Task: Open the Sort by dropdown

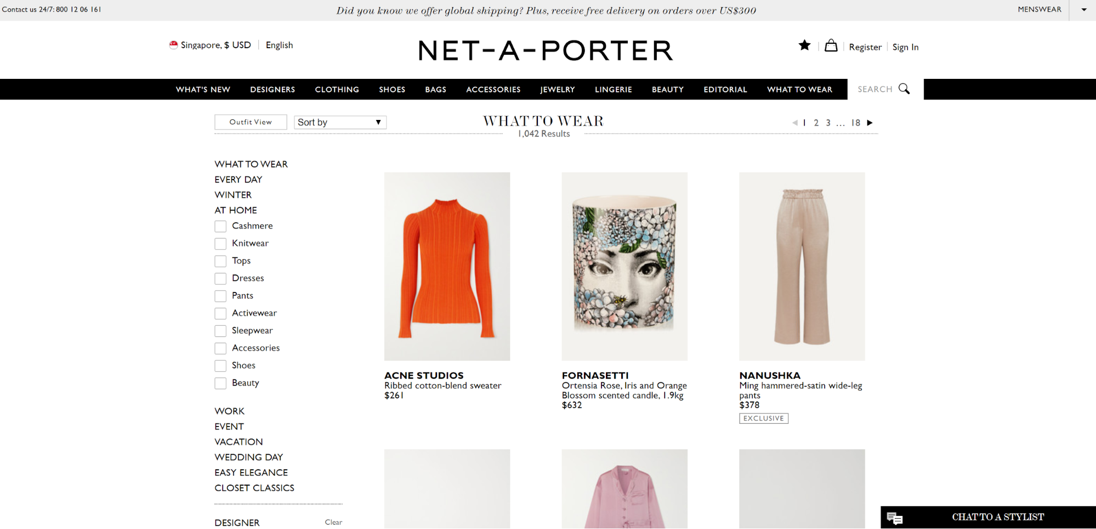Action: [x=340, y=122]
